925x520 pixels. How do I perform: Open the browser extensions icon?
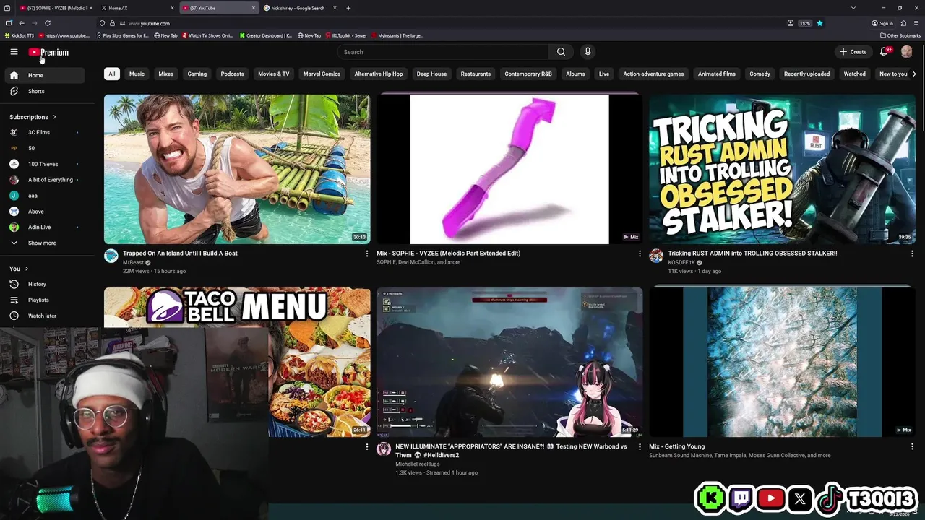pos(903,23)
